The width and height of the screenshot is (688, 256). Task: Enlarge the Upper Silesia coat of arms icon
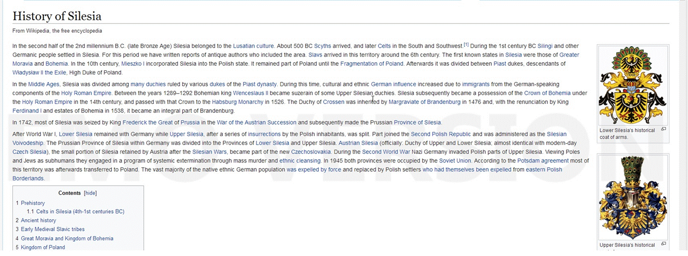click(664, 244)
